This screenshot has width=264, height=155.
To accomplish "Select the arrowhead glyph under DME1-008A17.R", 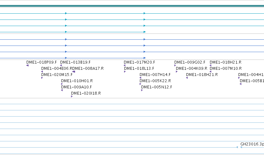I will tap(74, 72).
